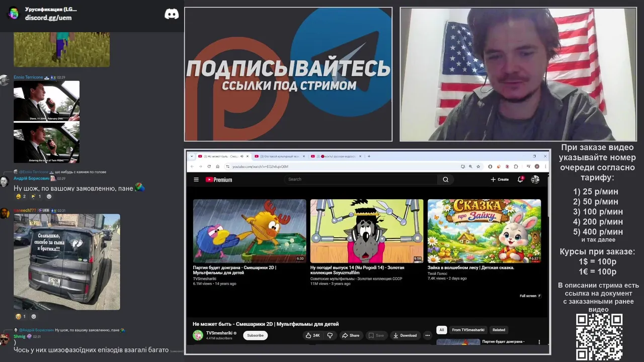Open the browser tab search dropdown chevron
This screenshot has height=362, width=644.
click(192, 156)
